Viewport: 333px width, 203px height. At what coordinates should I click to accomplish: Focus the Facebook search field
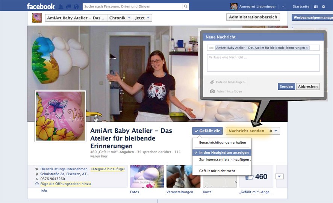tap(133, 6)
